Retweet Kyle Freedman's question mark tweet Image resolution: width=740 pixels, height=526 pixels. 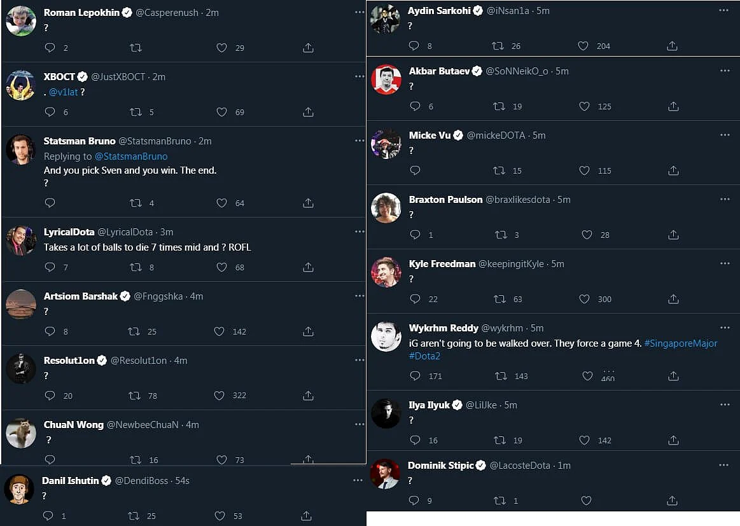pyautogui.click(x=499, y=299)
